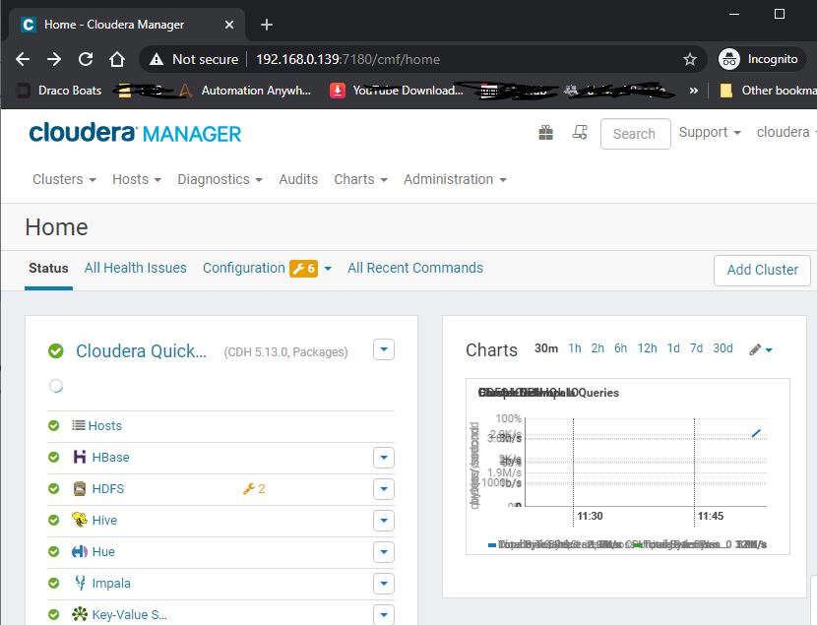Switch to the All Health Issues tab

[x=135, y=268]
